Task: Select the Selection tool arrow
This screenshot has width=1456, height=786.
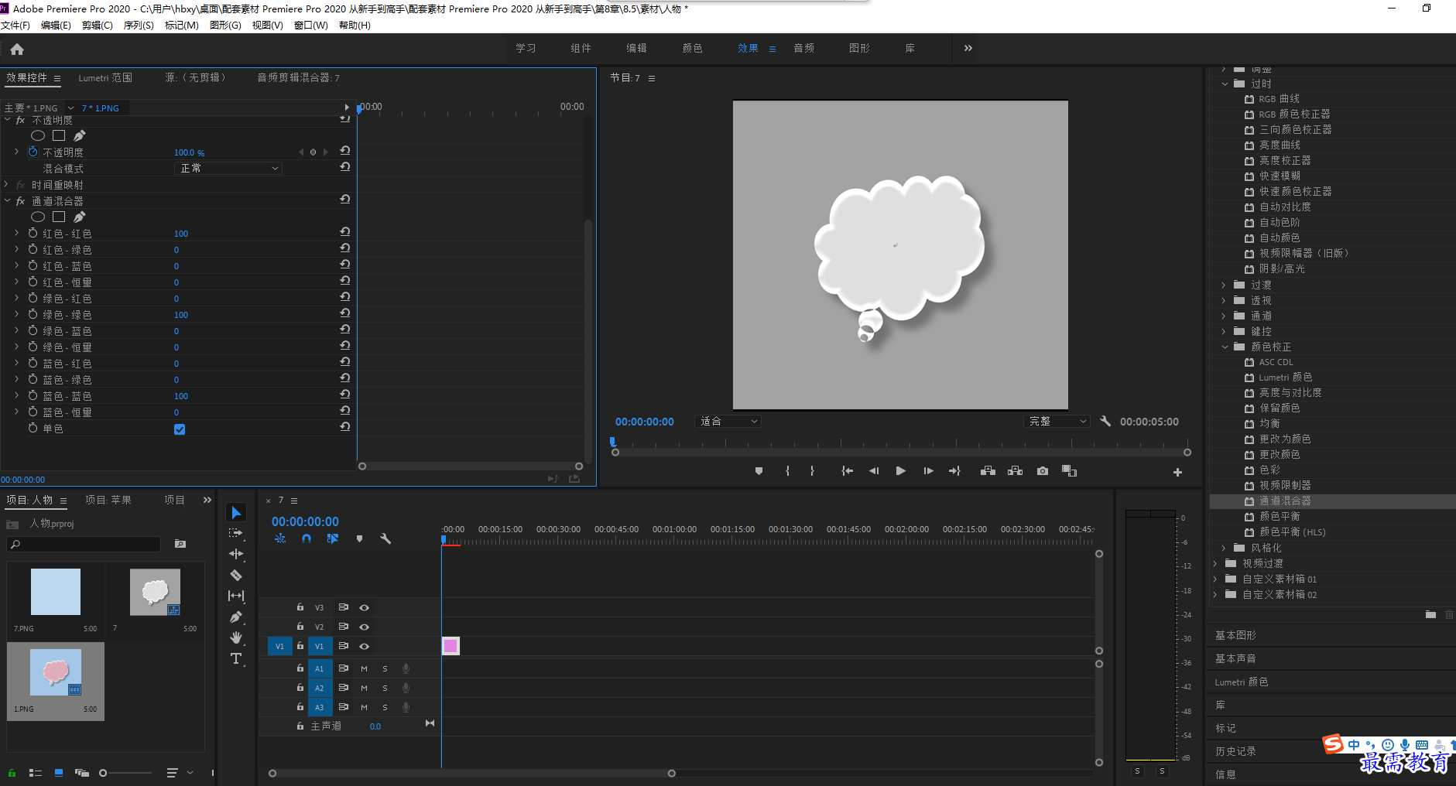Action: click(x=236, y=513)
